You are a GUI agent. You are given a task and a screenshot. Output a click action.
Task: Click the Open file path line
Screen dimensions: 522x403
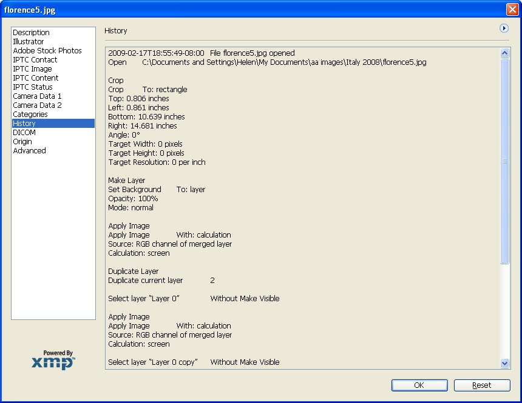click(267, 62)
